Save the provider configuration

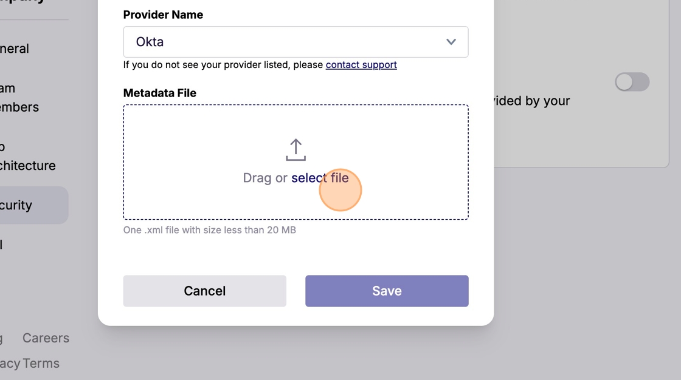(387, 291)
